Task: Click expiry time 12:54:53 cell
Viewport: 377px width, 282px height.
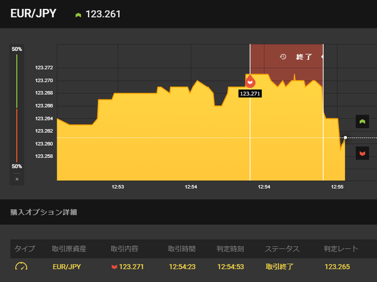Action: pyautogui.click(x=231, y=267)
